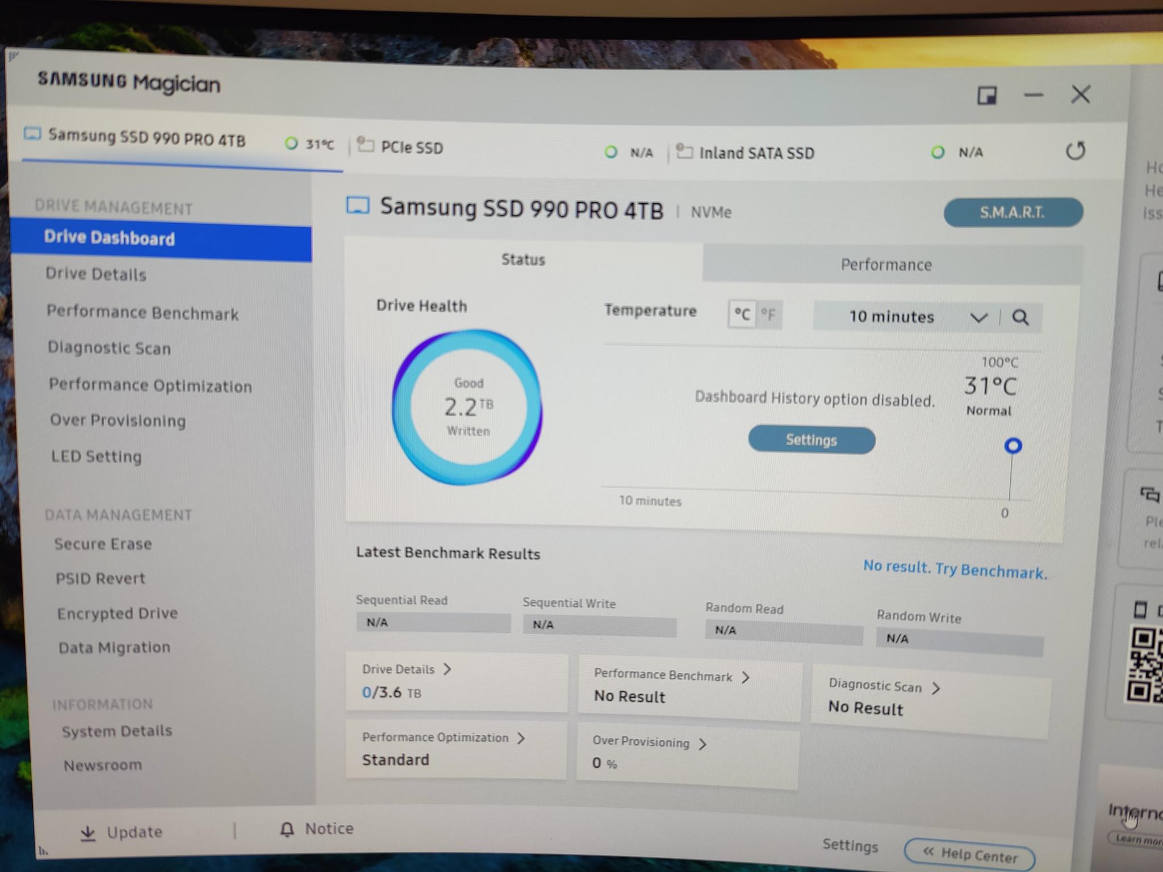Click the Inland SATA SSD drive icon
Image resolution: width=1163 pixels, height=872 pixels.
point(684,151)
